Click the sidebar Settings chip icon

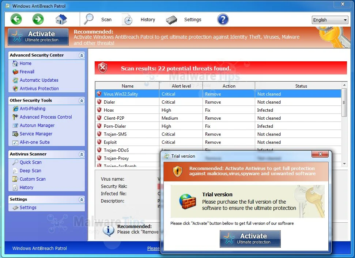[x=15, y=208]
